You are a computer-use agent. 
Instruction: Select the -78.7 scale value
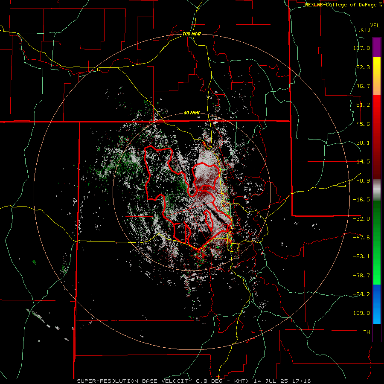(x=361, y=276)
